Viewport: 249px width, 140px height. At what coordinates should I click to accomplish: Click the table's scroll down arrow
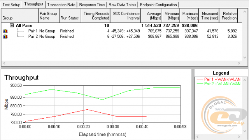tap(245, 58)
